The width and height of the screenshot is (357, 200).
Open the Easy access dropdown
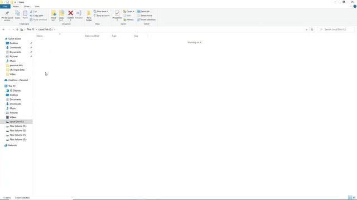click(102, 16)
